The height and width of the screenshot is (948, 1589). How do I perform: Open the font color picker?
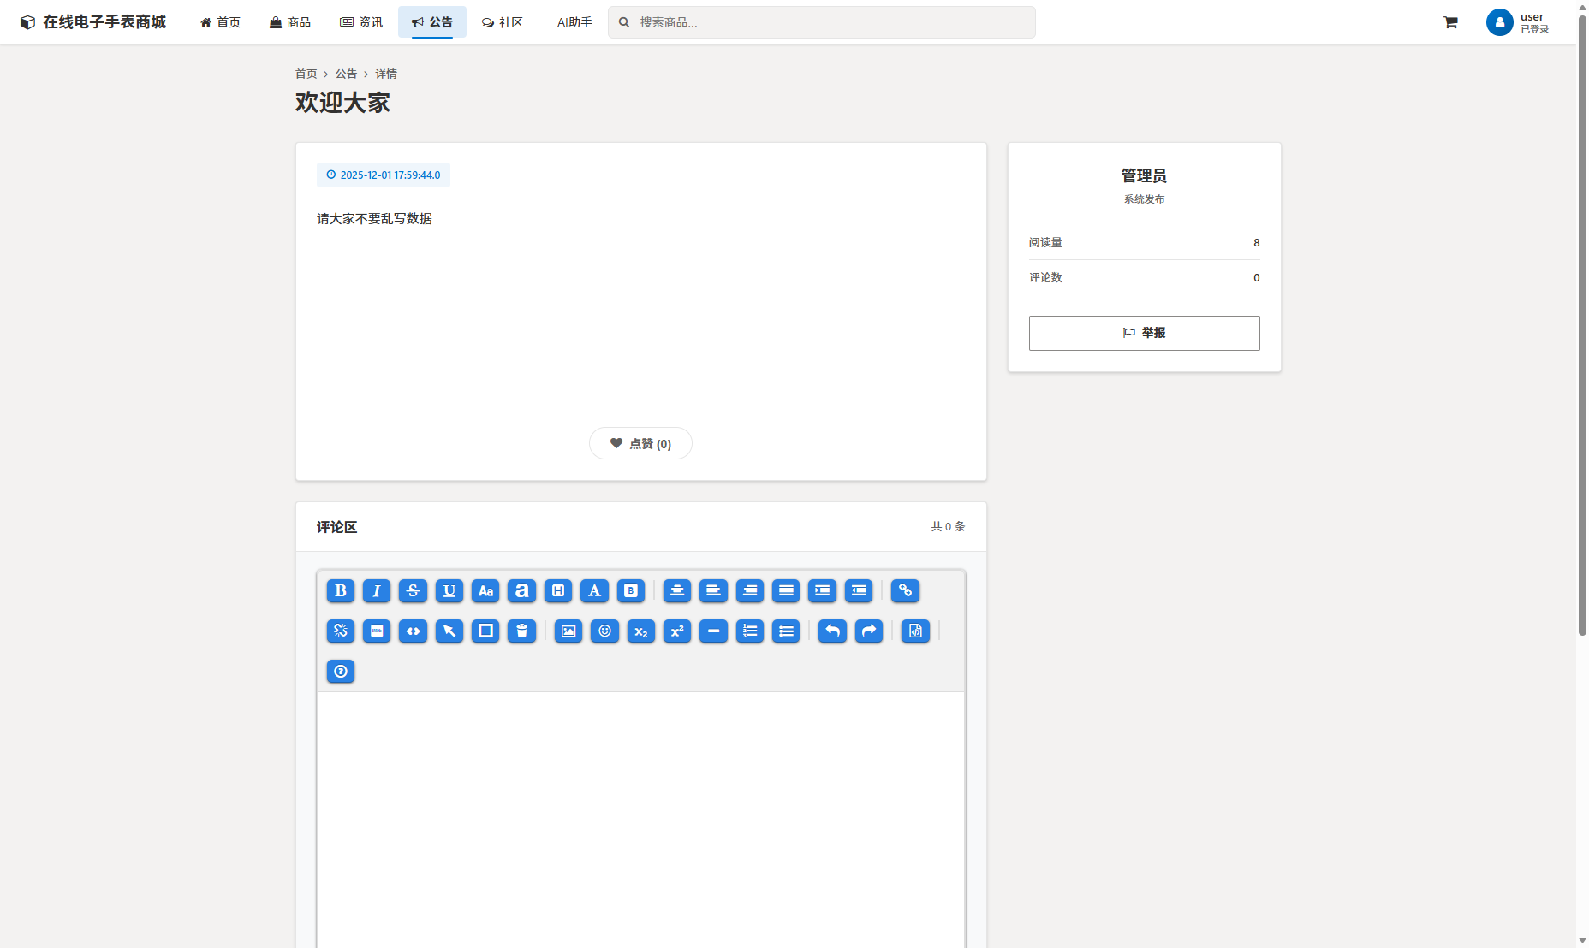[x=594, y=590]
